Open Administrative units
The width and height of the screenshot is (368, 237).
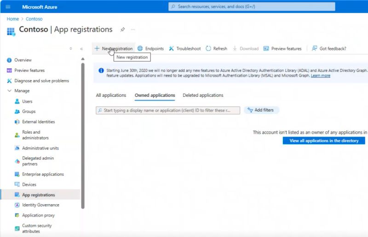40,148
